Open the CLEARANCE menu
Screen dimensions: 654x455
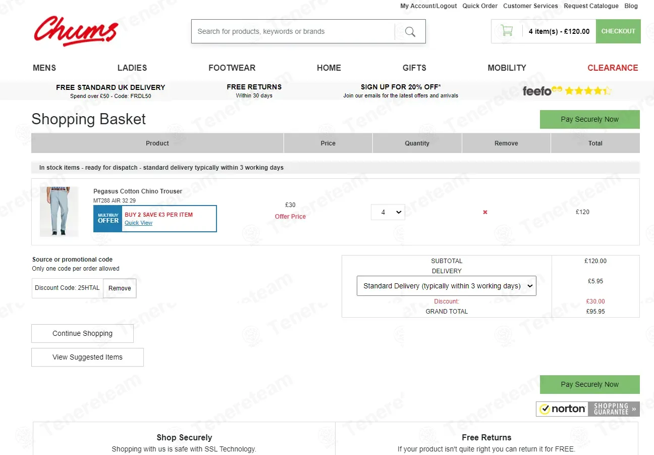click(613, 68)
